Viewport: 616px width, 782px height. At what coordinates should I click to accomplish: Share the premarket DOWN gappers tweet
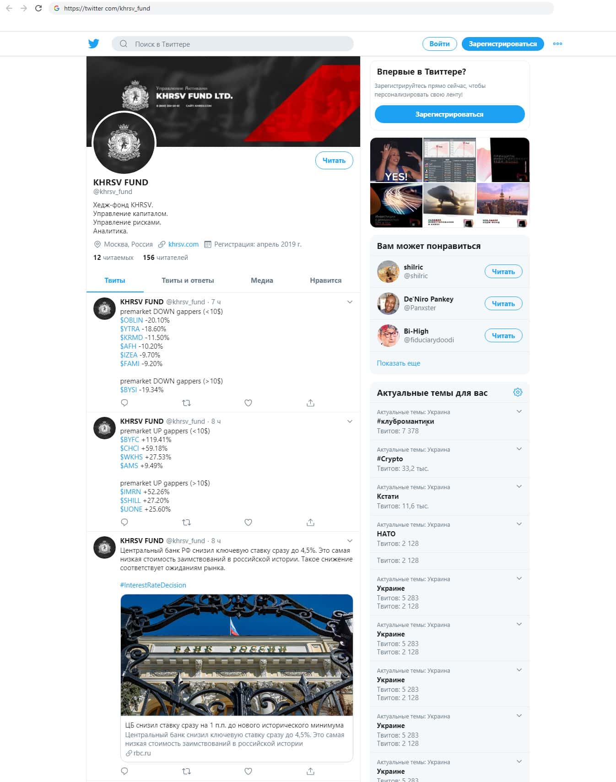(310, 403)
